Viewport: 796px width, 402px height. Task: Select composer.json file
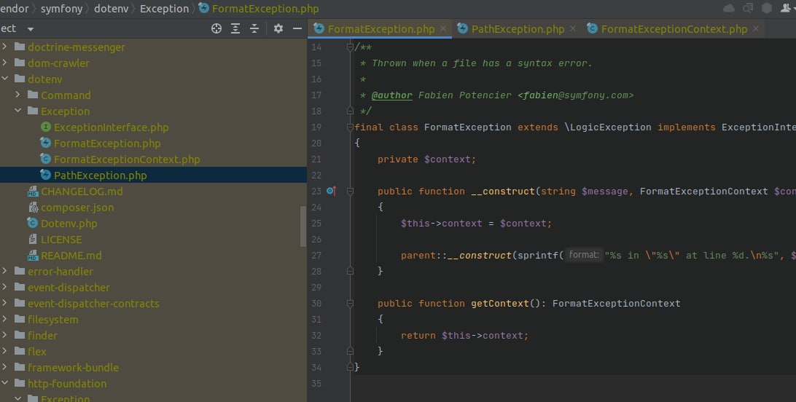click(x=77, y=208)
